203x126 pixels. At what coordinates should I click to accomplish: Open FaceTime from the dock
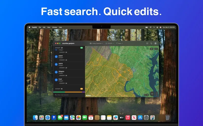point(85,117)
